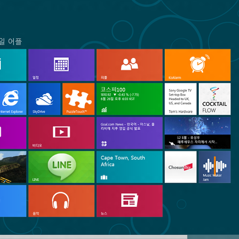Launch Internet Explorer tile

click(x=13, y=99)
